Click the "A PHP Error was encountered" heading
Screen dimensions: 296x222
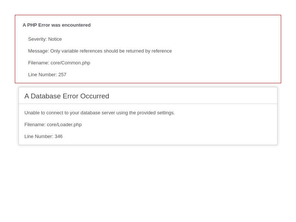pyautogui.click(x=57, y=25)
